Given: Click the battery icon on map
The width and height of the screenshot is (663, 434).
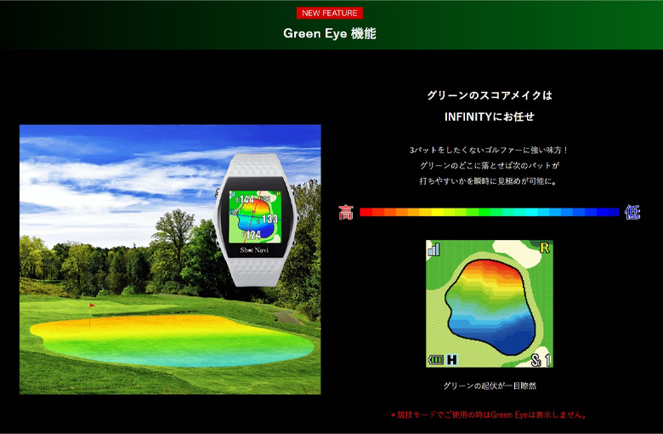Looking at the screenshot, I should pos(435,360).
